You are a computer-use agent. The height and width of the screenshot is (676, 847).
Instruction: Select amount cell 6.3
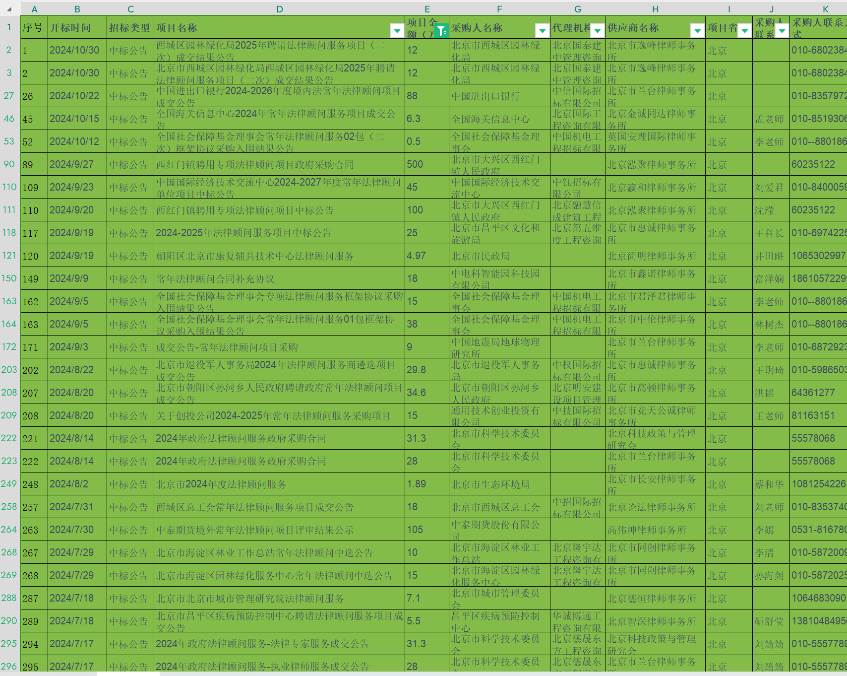pyautogui.click(x=427, y=119)
